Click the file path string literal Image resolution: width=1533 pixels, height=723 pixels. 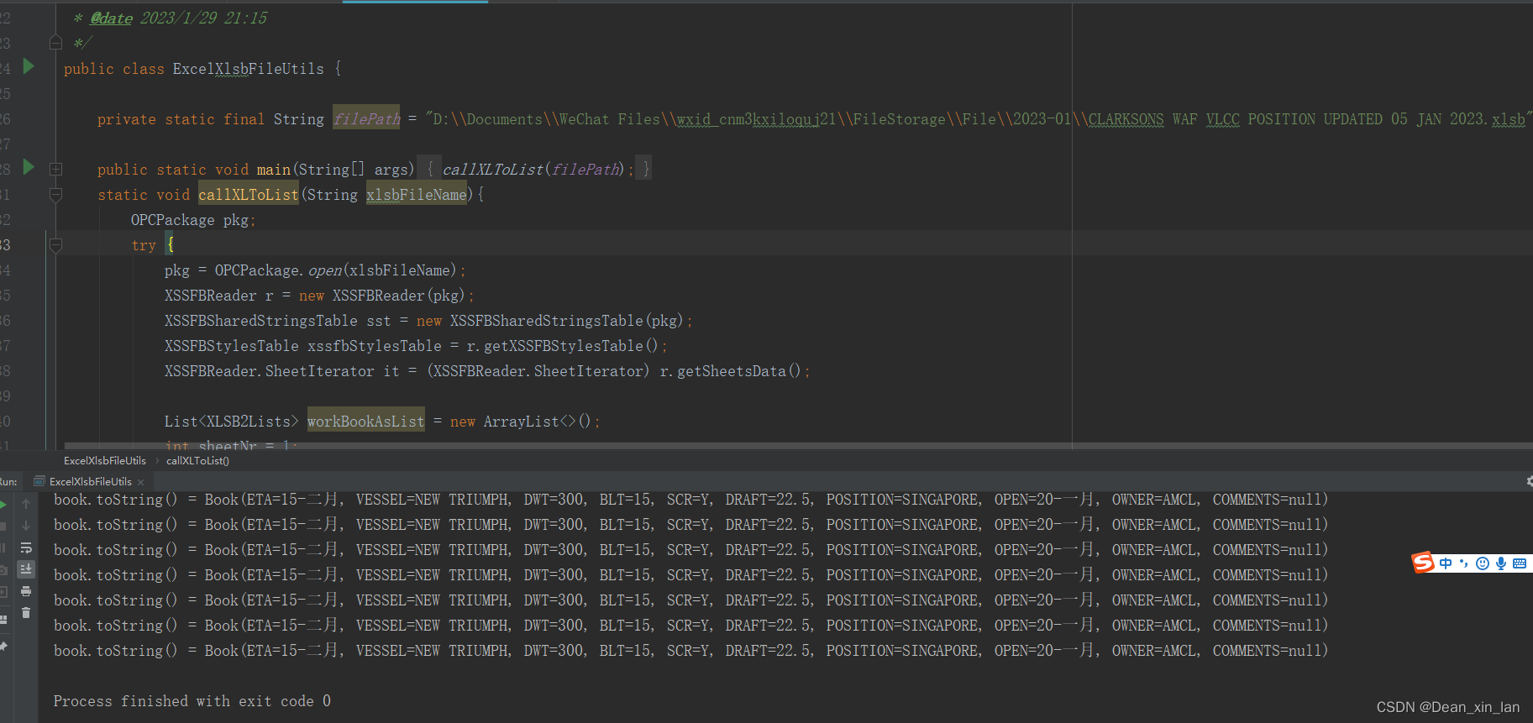click(979, 118)
